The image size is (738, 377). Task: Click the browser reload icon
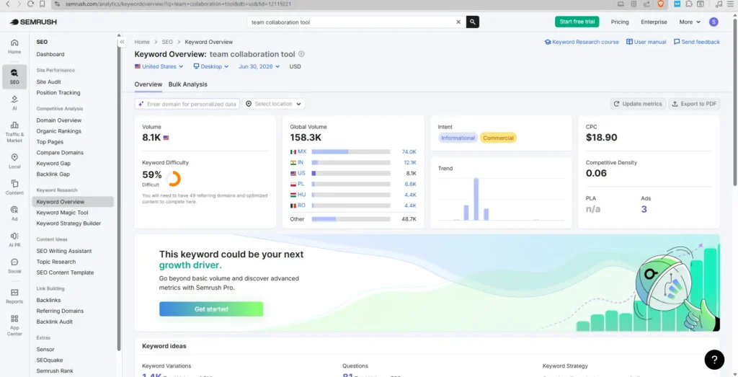(x=30, y=4)
